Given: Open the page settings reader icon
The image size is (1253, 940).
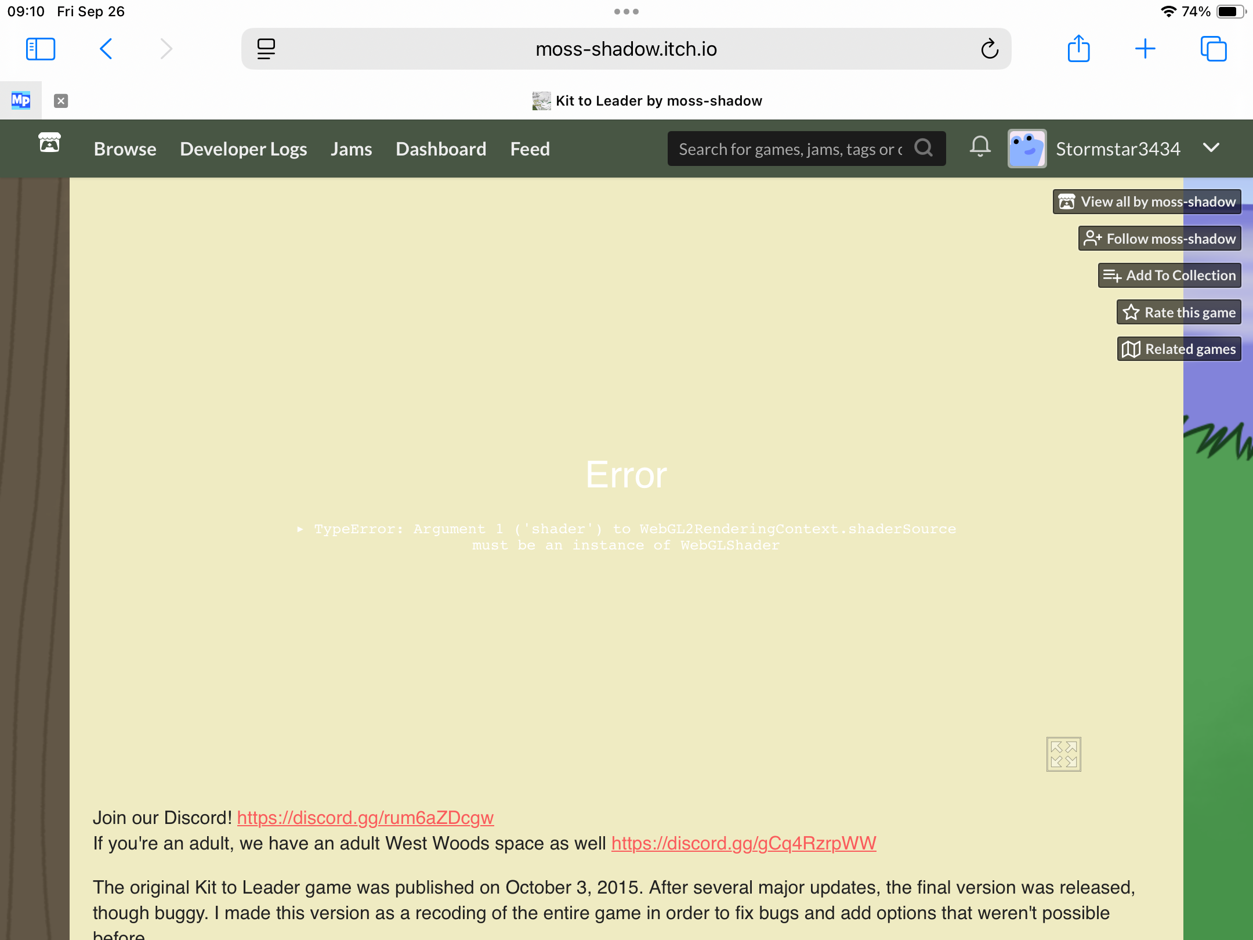Looking at the screenshot, I should point(266,49).
